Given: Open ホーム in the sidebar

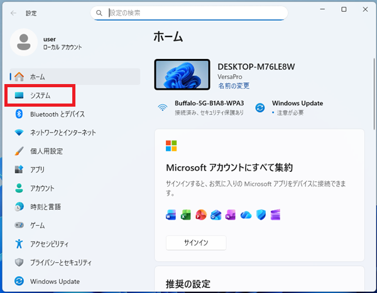Looking at the screenshot, I should [75, 77].
